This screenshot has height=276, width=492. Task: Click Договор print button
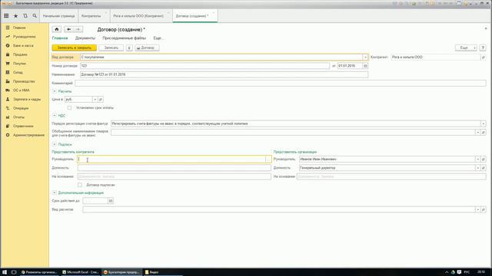tap(147, 48)
